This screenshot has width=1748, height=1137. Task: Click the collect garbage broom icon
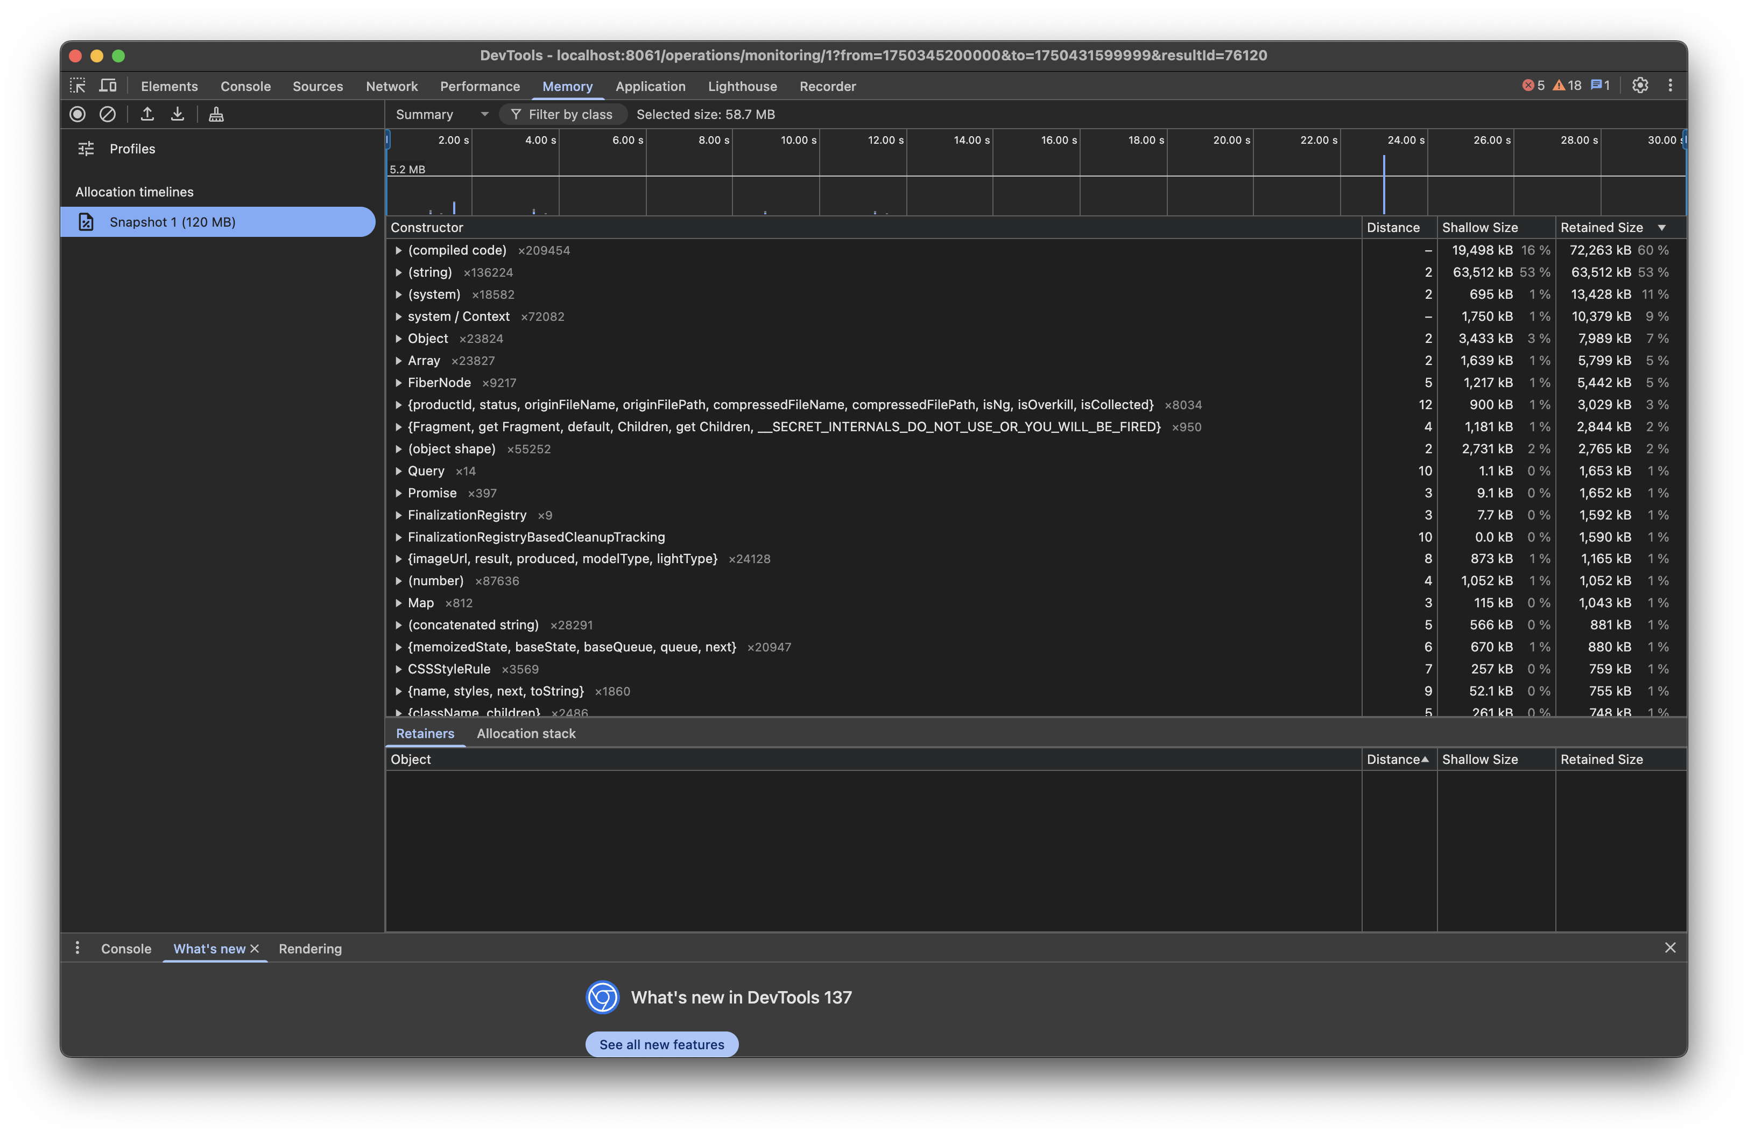pos(216,114)
